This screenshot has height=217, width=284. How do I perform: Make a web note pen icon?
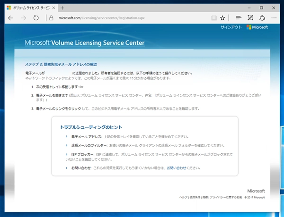[250, 18]
